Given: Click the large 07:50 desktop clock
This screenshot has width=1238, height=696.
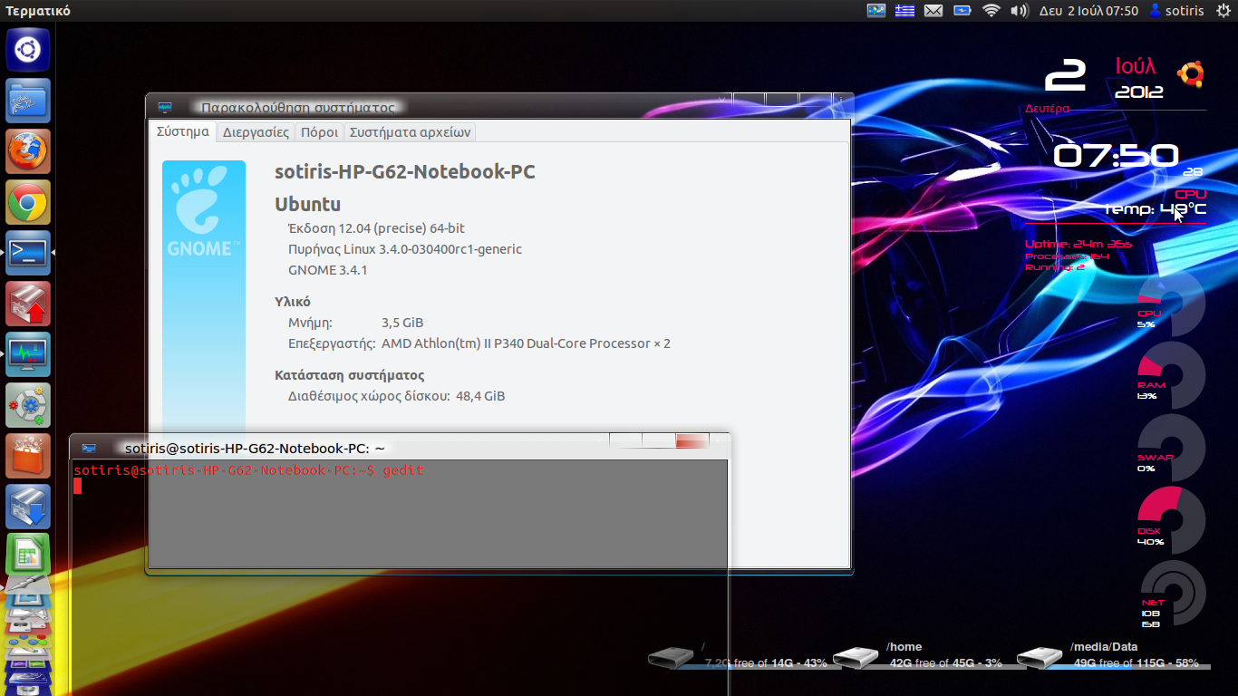Looking at the screenshot, I should (1116, 156).
